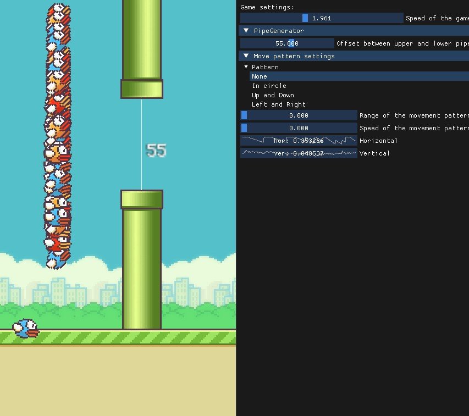Click the topmost bird in the stack

pos(59,12)
